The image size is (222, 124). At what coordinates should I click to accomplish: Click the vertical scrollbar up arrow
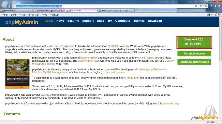221,18
